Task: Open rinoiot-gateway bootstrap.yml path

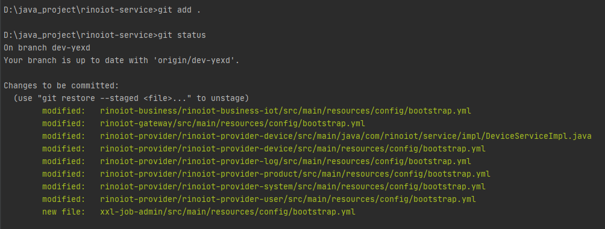Action: [232, 124]
